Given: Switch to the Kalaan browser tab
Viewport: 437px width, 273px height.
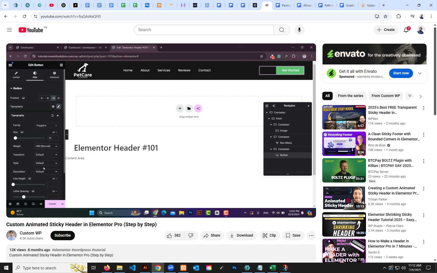Looking at the screenshot, I should click(368, 5).
